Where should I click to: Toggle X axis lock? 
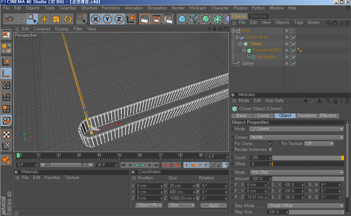(x=96, y=19)
